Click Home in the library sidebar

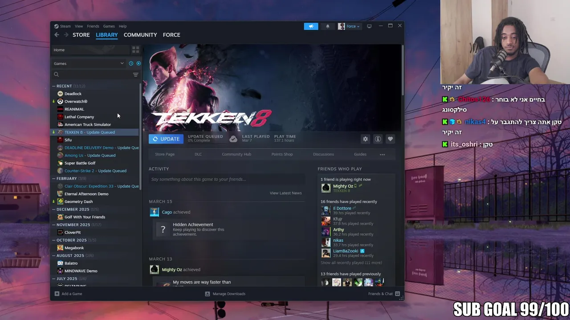pyautogui.click(x=59, y=50)
